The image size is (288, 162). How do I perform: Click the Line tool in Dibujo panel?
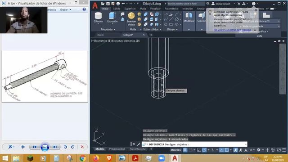pos(171,19)
